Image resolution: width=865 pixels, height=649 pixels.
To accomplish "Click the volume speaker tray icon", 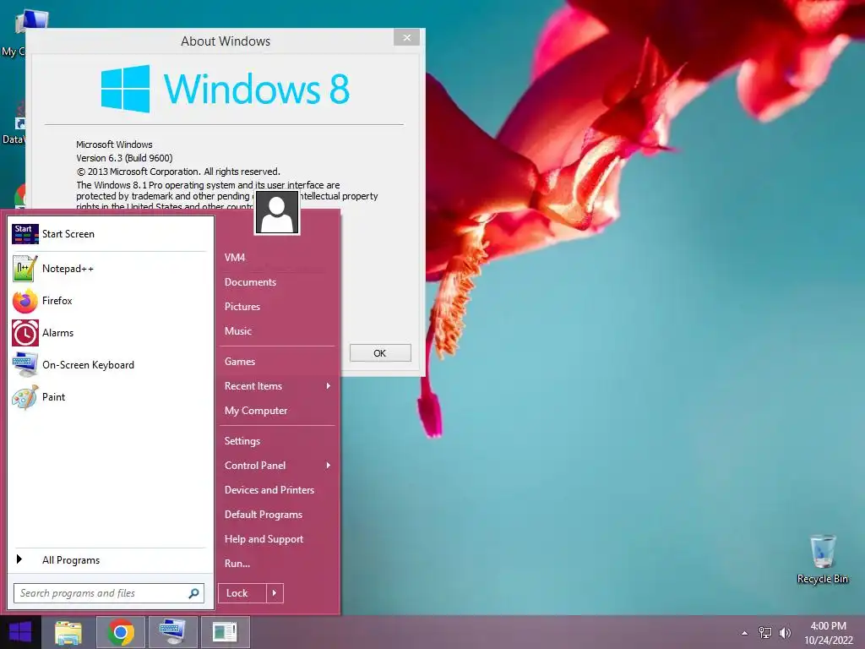I will [785, 632].
